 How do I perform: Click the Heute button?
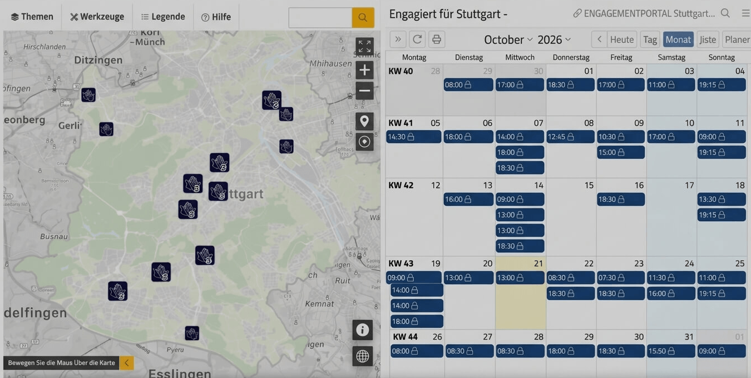(x=622, y=39)
